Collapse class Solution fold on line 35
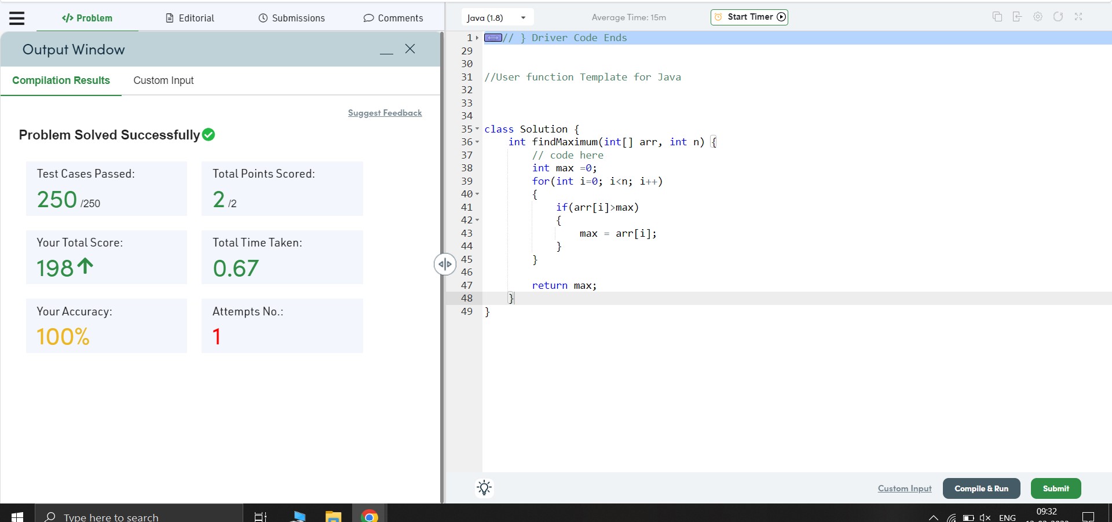Screen dimensions: 1112x522 click(x=477, y=129)
